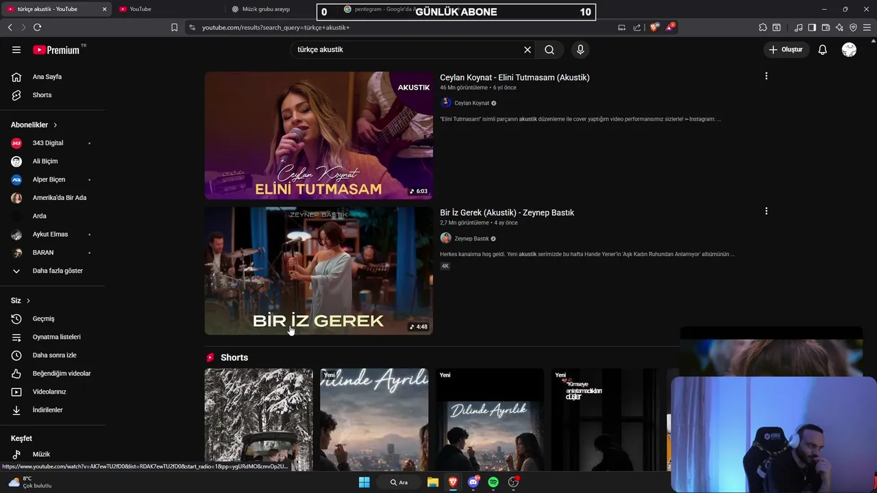Reload the page
This screenshot has width=877, height=493.
pos(37,27)
